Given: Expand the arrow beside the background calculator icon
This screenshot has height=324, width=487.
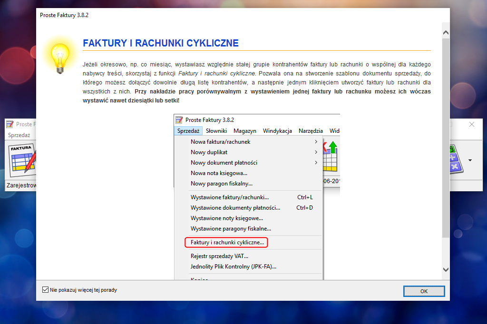Looking at the screenshot, I should 470,160.
